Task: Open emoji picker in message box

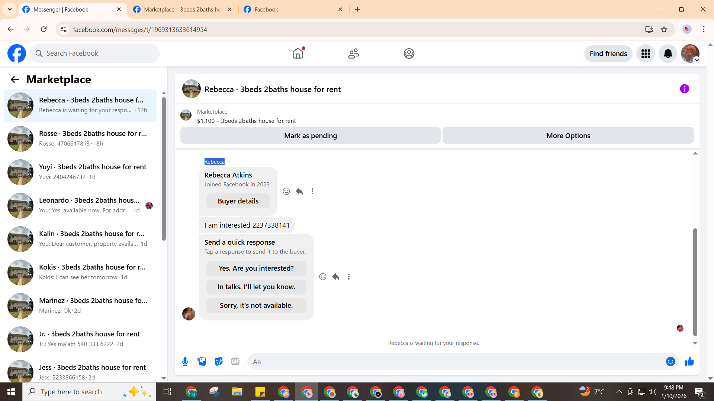Action: click(x=670, y=362)
